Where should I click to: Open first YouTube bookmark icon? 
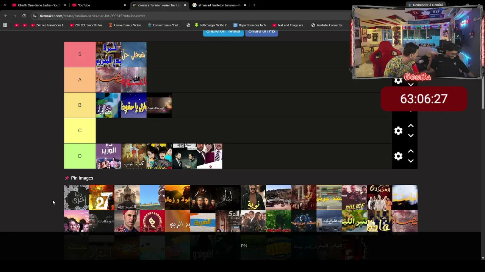(x=17, y=25)
